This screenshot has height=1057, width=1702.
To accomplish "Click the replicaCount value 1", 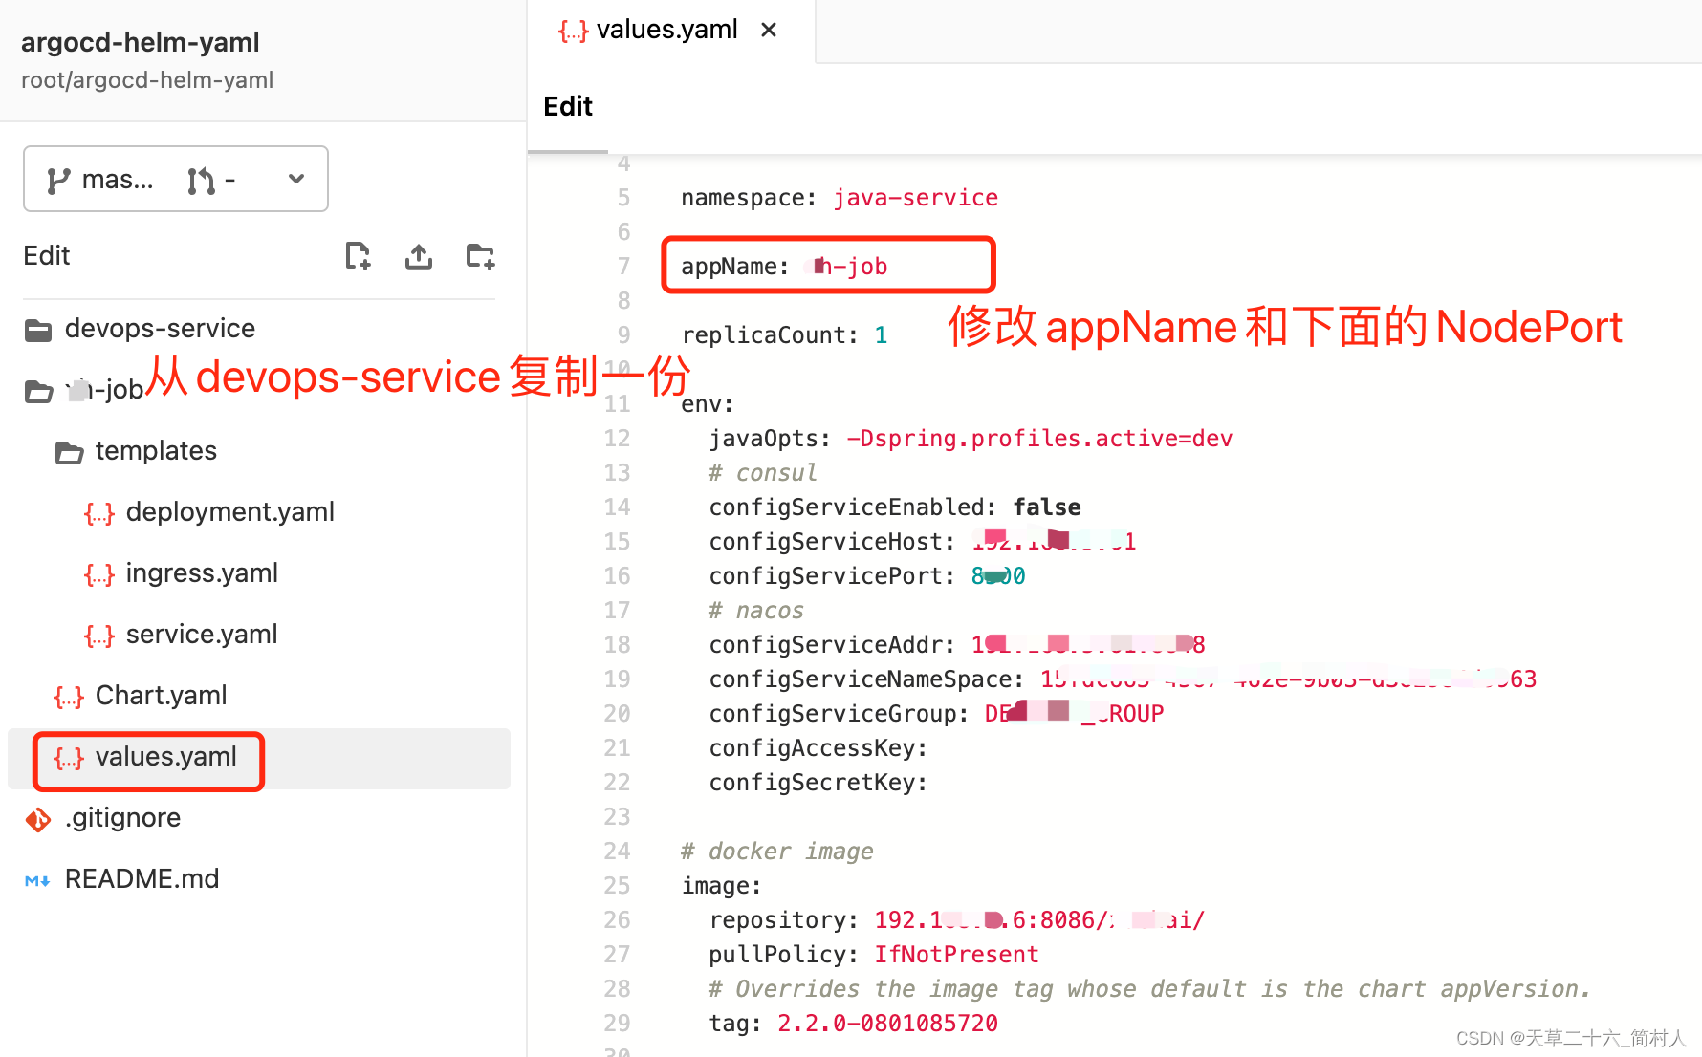I will pos(881,335).
